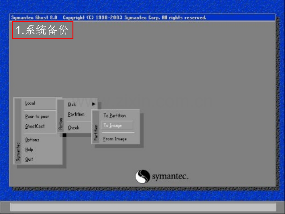
Task: Select To Partition option
Action: [x=115, y=116]
